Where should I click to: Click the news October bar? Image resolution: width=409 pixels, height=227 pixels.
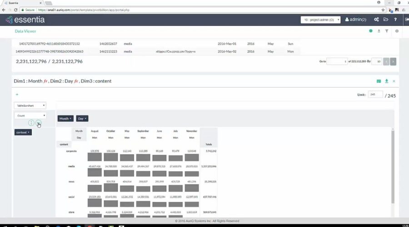point(110,188)
